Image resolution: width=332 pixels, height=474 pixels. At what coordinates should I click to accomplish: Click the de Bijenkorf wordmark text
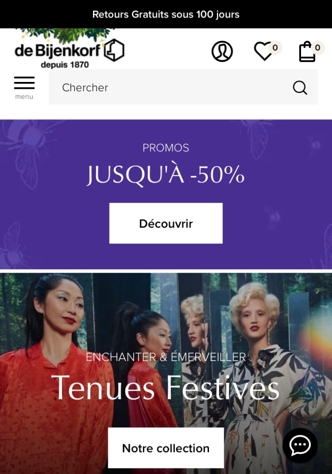pos(57,51)
